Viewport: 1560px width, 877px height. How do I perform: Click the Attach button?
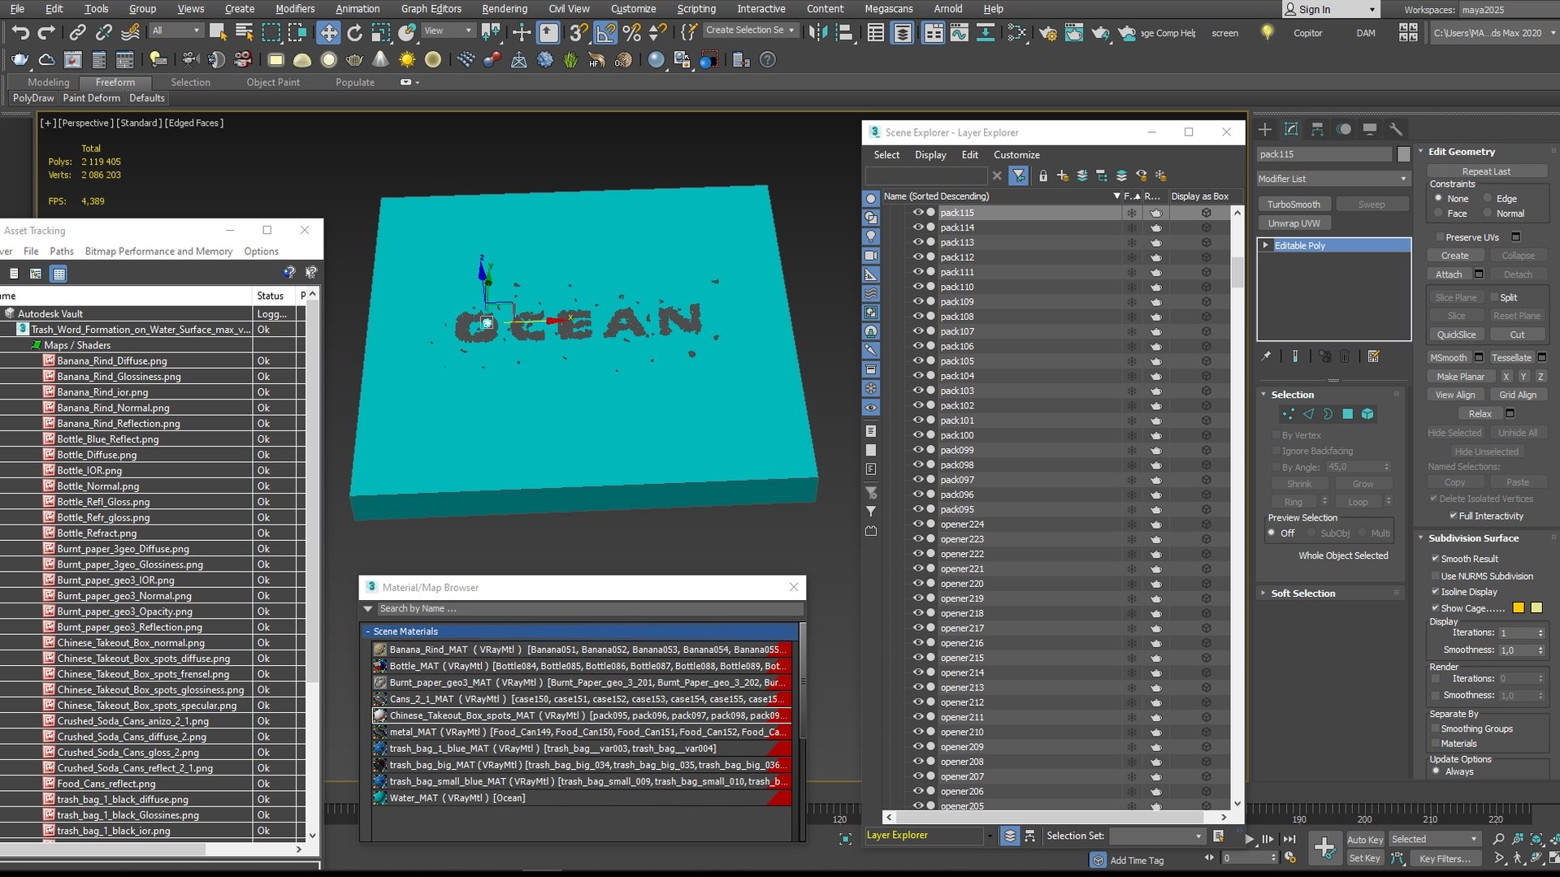[1449, 274]
